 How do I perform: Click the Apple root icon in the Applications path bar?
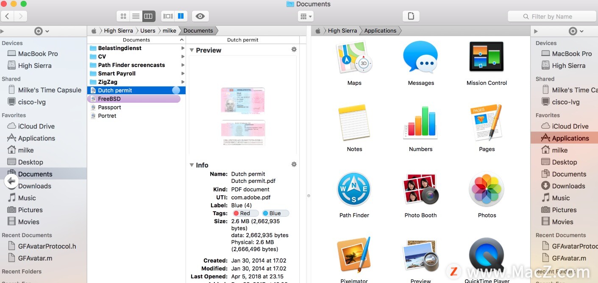click(x=318, y=31)
